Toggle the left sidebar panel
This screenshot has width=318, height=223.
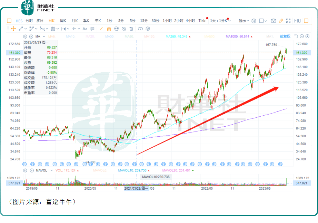(x=9, y=21)
